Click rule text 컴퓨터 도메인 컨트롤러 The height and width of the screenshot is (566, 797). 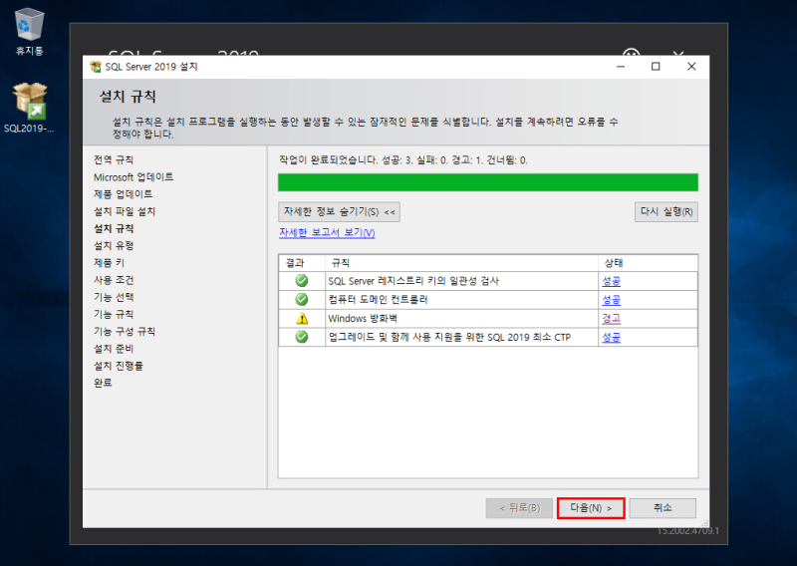pyautogui.click(x=379, y=300)
